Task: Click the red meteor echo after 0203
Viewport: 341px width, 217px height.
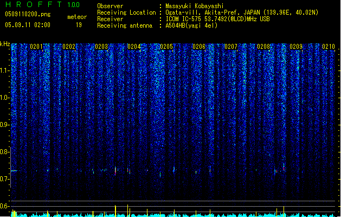Action: pyautogui.click(x=115, y=171)
